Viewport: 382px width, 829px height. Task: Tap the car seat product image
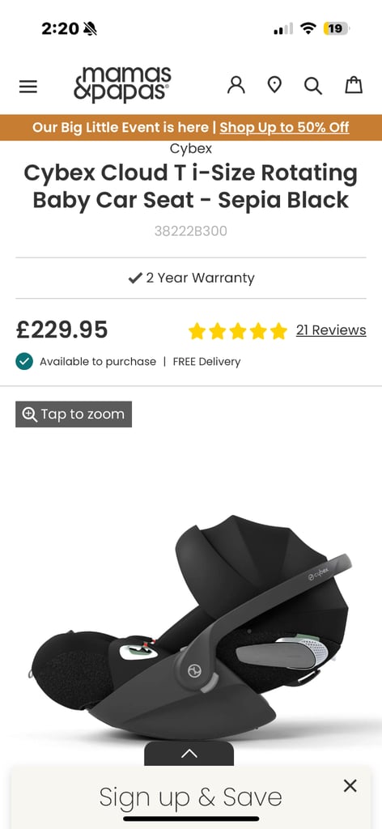click(191, 624)
